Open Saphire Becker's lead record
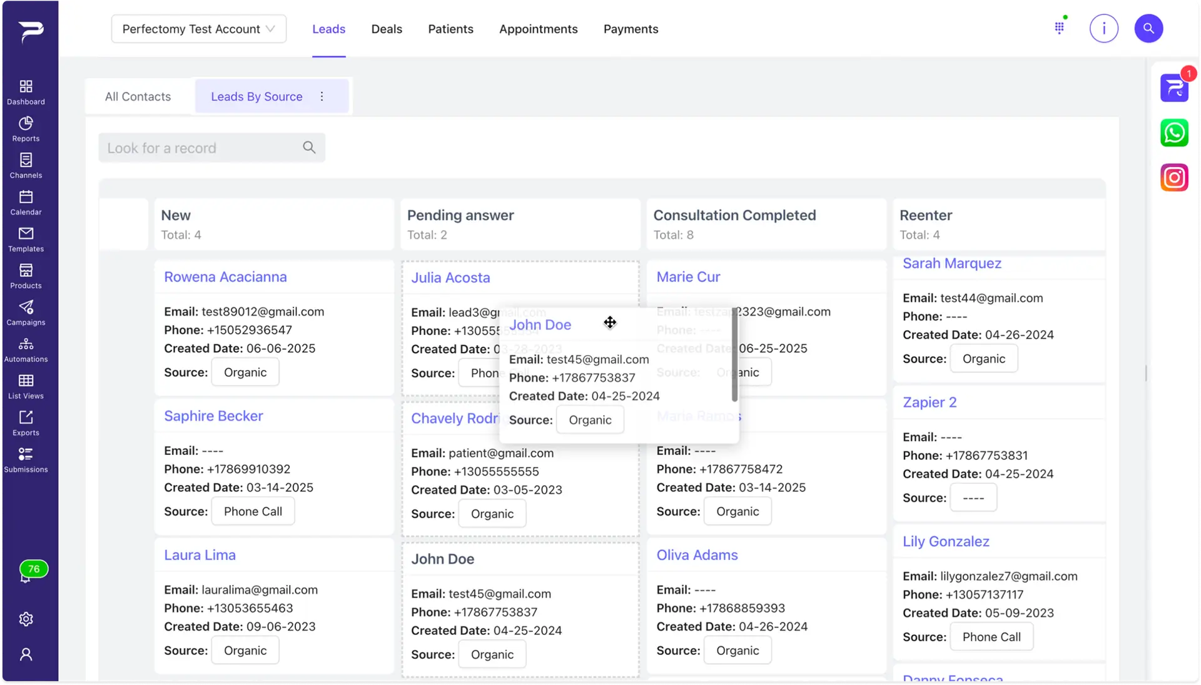The height and width of the screenshot is (685, 1201). click(213, 416)
